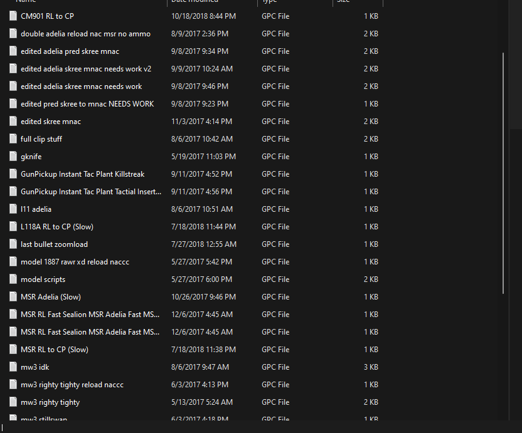522x433 pixels.
Task: Click the date 9/11/2017 4:52 PM
Action: [201, 174]
